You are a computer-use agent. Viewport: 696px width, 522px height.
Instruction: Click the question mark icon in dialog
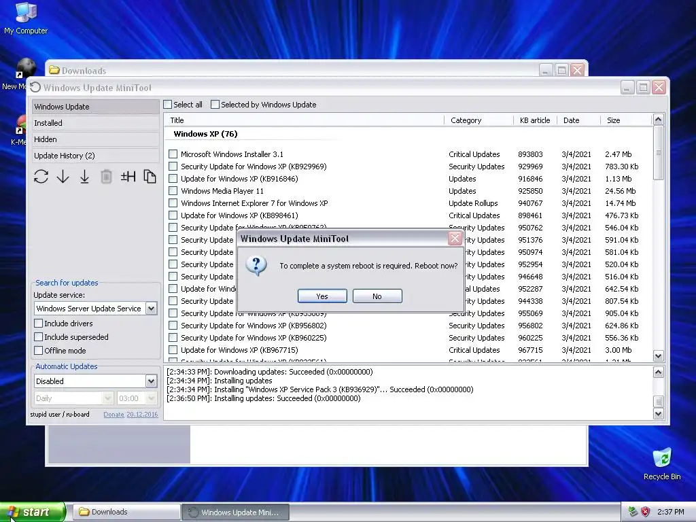pyautogui.click(x=256, y=266)
